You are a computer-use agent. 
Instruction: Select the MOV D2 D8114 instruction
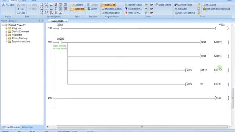click(207, 84)
